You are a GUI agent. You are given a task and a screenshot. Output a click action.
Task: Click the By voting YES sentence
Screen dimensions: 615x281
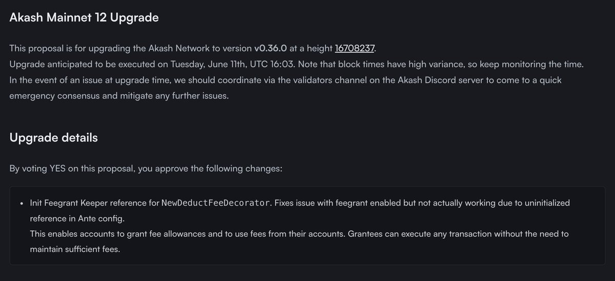[x=146, y=169]
